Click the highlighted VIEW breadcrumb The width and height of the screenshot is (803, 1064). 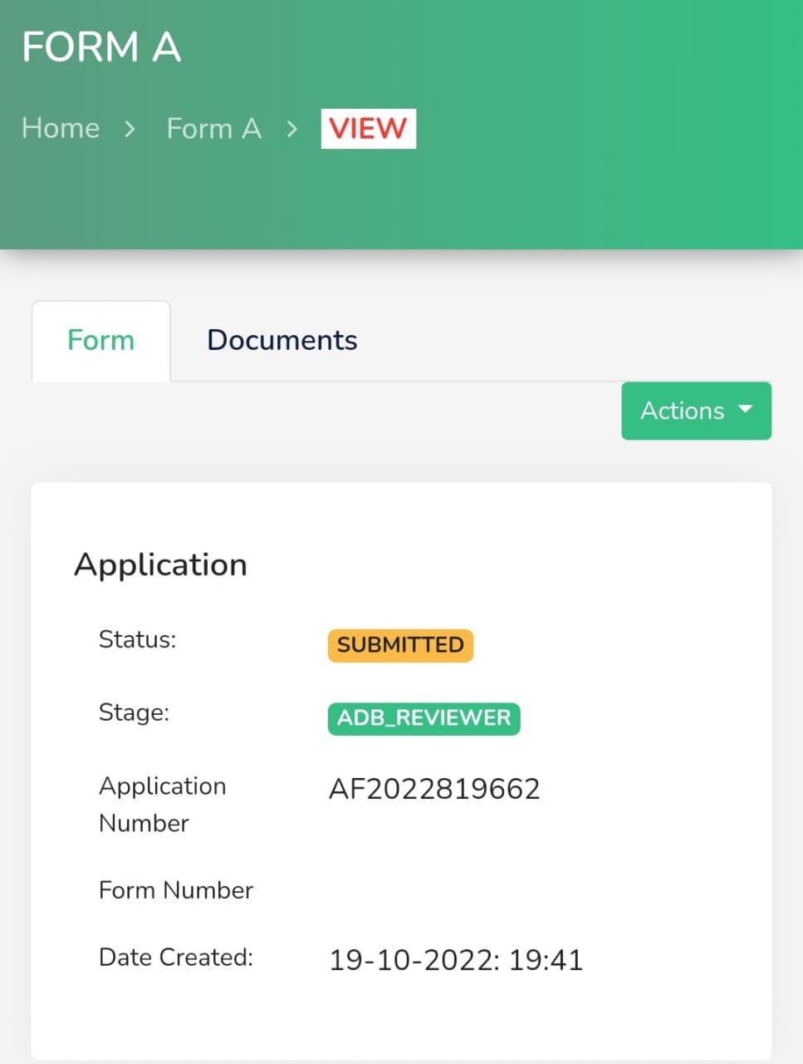(x=368, y=129)
